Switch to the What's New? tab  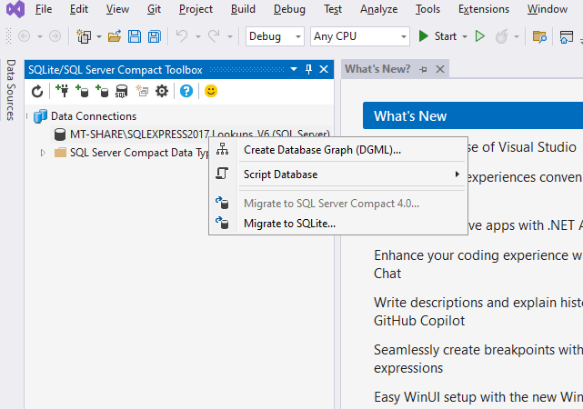point(377,69)
